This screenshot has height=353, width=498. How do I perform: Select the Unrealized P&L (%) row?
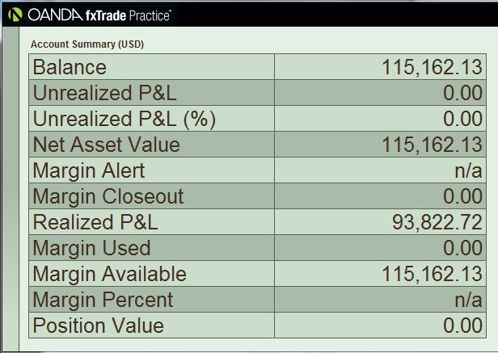point(257,119)
